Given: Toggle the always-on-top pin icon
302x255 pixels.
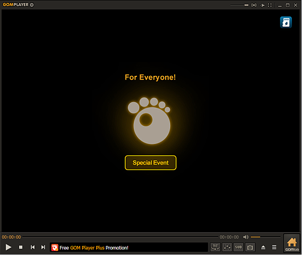Looking at the screenshot, I should pos(262,5).
